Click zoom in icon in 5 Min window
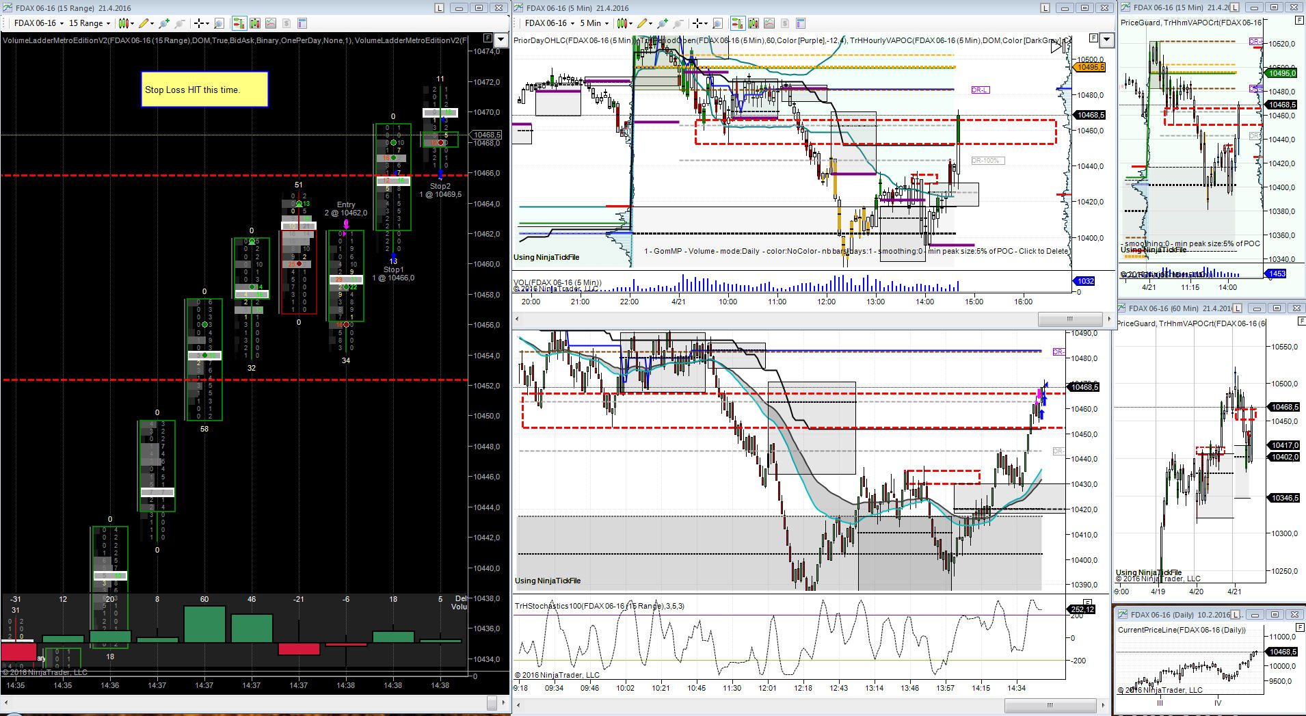The image size is (1306, 716). tap(662, 23)
